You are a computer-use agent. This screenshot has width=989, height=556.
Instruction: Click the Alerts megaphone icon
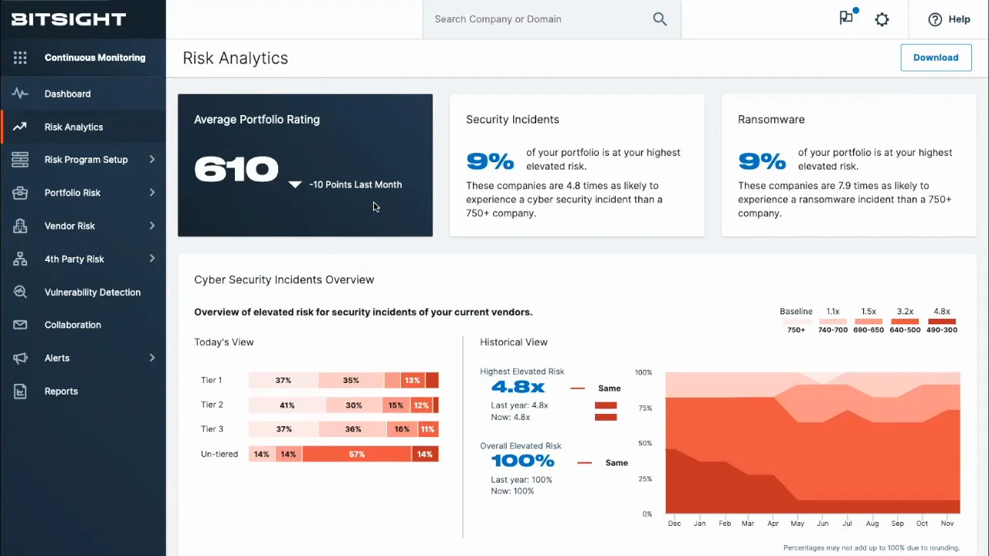pos(20,358)
